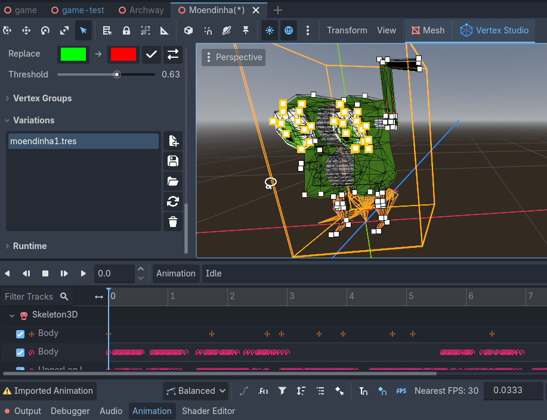Open a variation with the folder icon
The image size is (547, 420).
[x=173, y=181]
